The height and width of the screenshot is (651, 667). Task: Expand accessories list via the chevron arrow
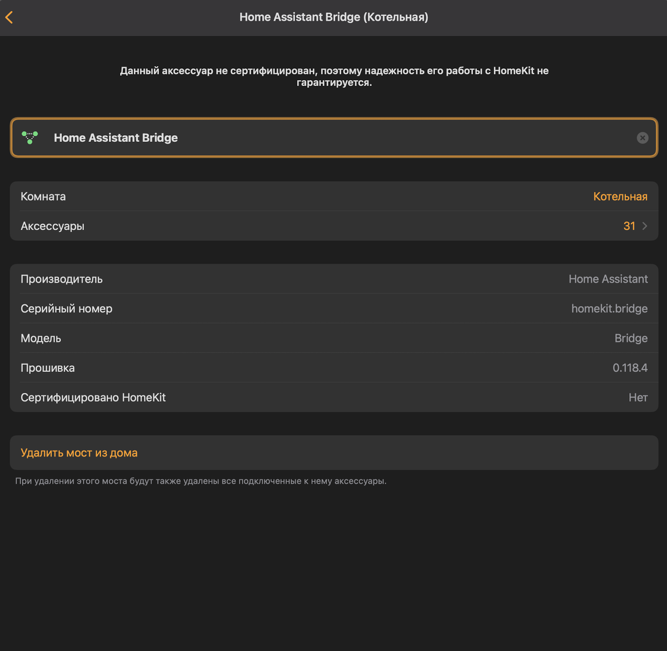[x=645, y=226]
